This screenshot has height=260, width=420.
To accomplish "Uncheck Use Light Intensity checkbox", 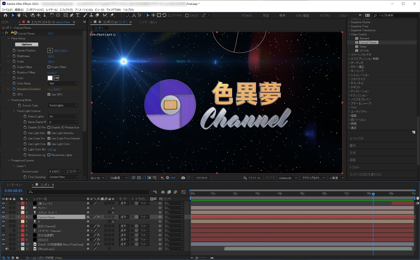I will tap(49, 133).
